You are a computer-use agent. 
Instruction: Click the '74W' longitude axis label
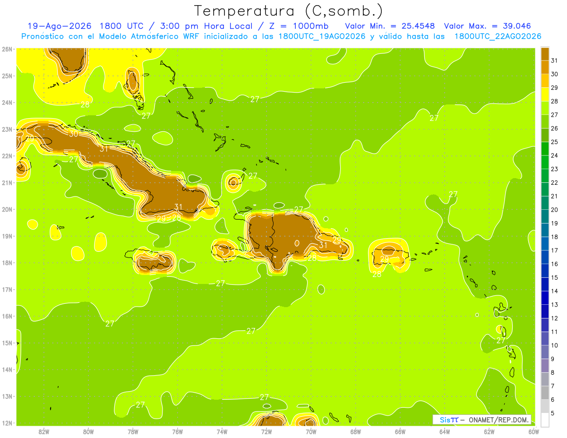(222, 431)
